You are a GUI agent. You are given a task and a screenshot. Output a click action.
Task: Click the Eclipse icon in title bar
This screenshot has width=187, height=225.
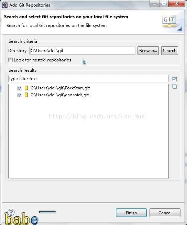coord(5,5)
